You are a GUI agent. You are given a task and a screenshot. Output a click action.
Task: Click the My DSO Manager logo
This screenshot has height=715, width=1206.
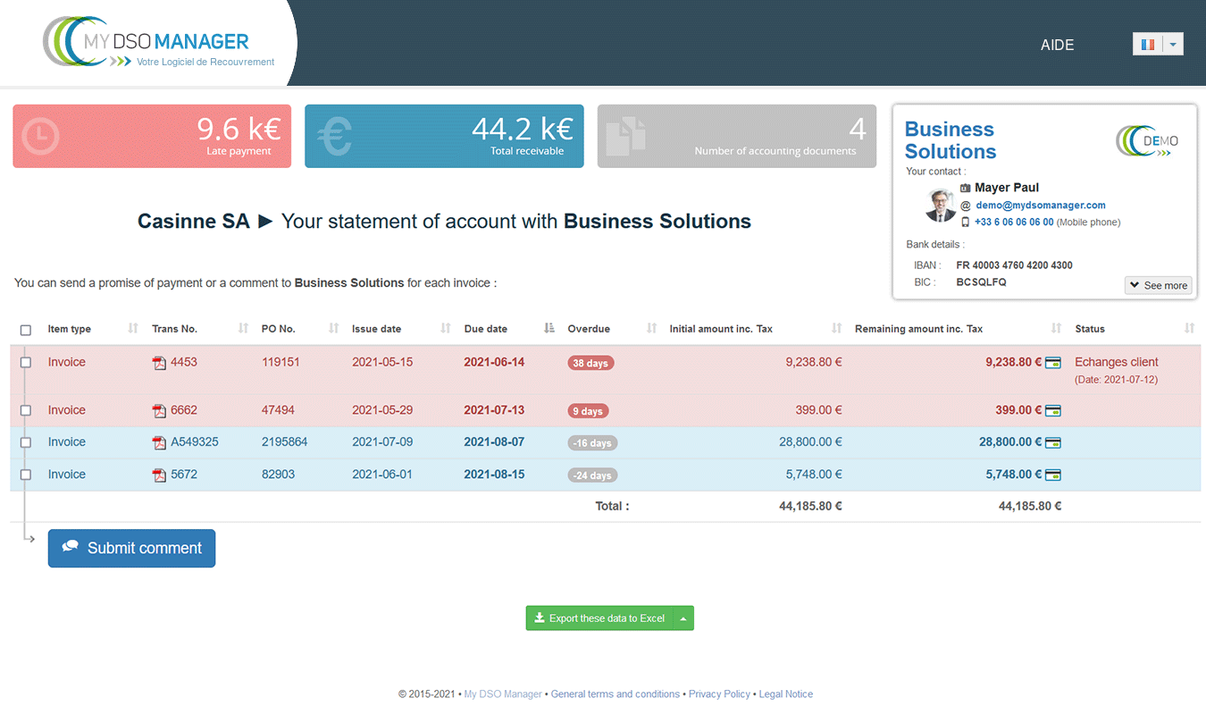(159, 41)
